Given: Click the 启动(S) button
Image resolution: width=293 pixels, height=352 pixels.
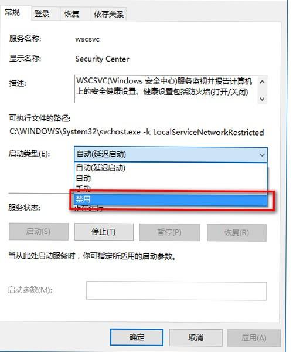Looking at the screenshot, I should 39,232.
